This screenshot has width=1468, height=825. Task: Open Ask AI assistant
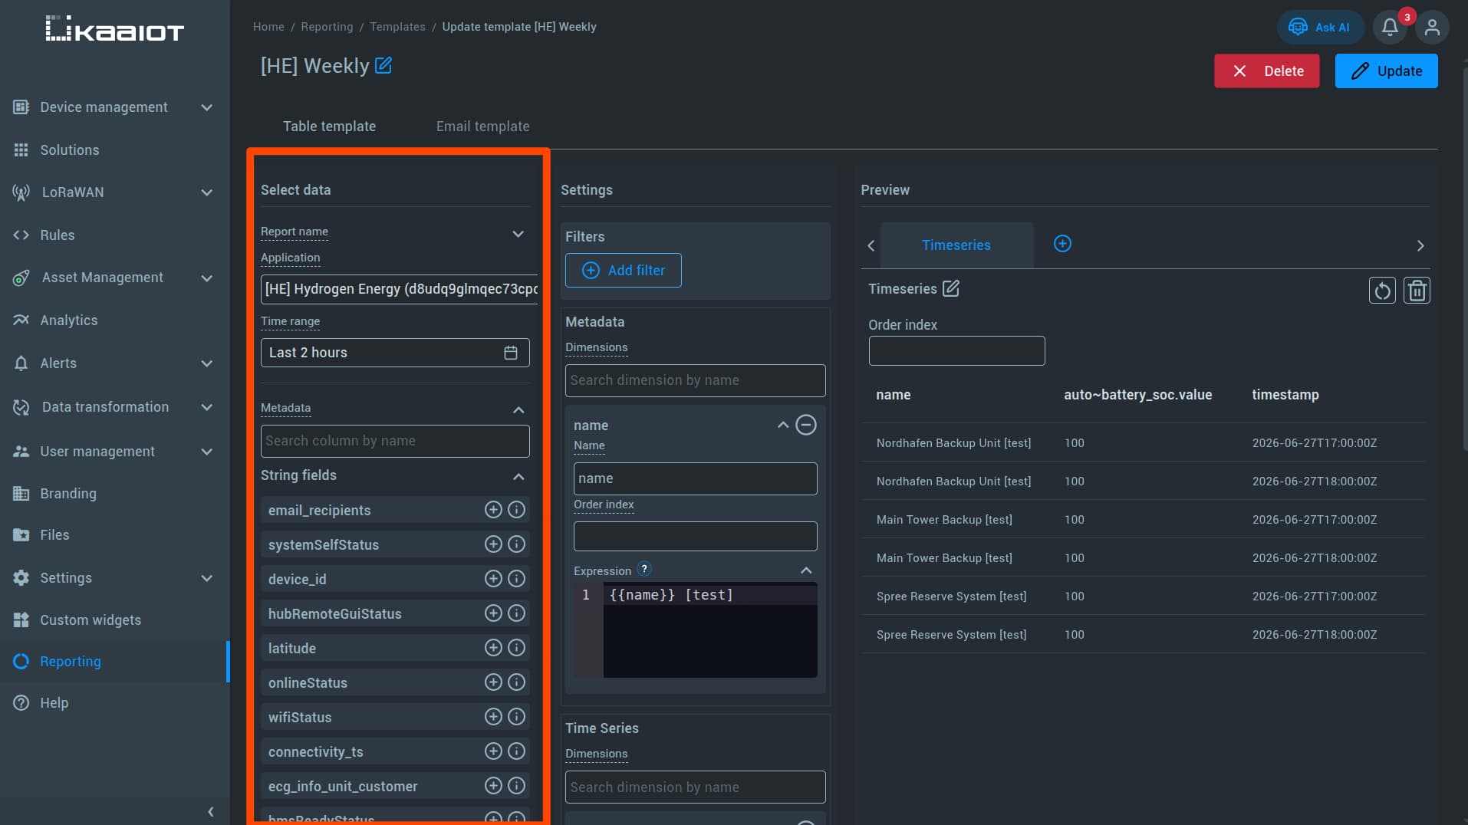(1320, 28)
